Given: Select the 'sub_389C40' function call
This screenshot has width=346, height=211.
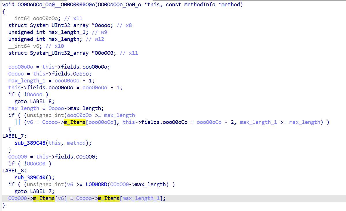Looking at the screenshot, I should pyautogui.click(x=30, y=178).
